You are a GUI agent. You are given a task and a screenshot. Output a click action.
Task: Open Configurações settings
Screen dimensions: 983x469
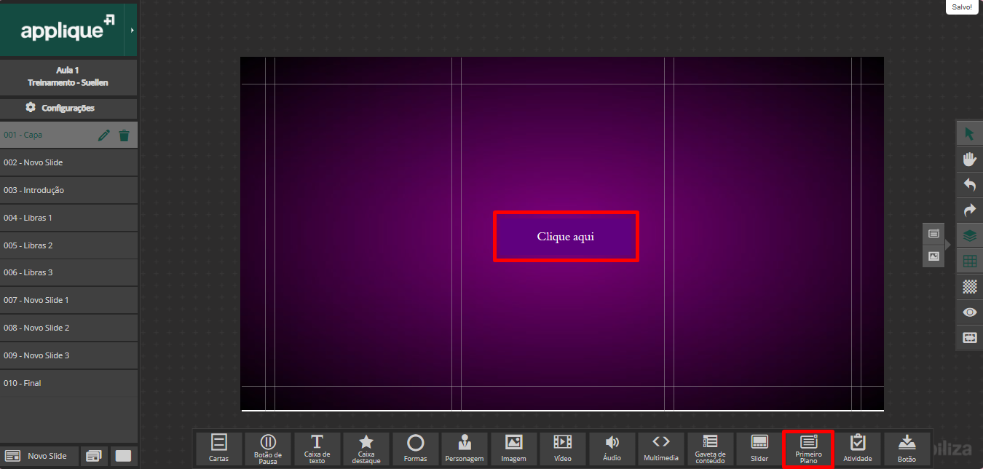(x=68, y=108)
